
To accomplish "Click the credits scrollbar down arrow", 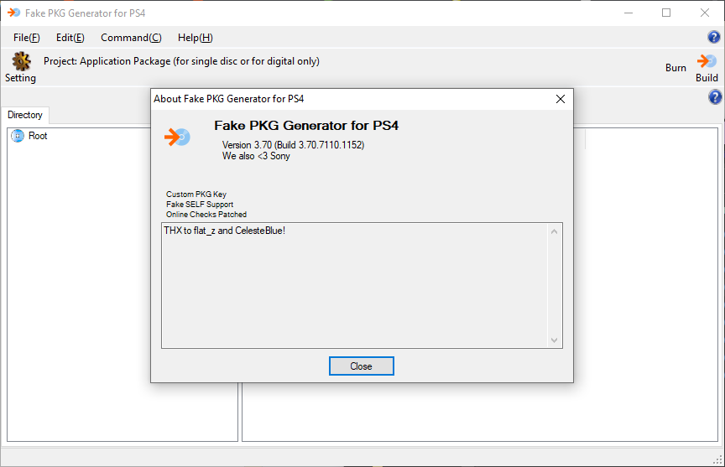I will 554,340.
